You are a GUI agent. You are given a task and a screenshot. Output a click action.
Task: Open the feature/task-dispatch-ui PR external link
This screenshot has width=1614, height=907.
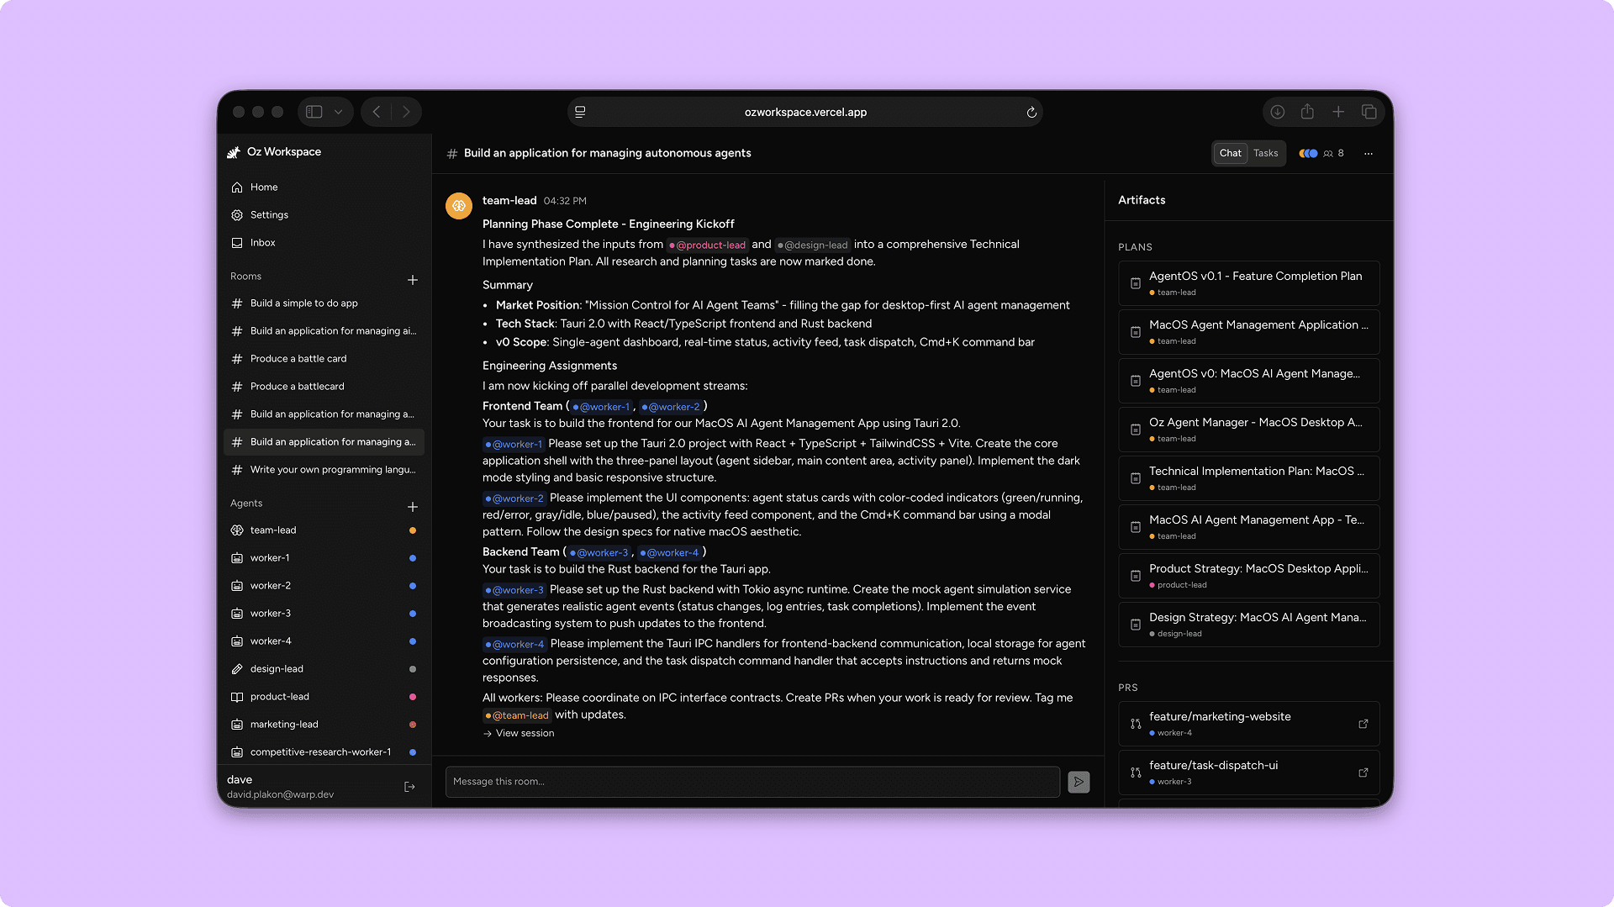coord(1363,773)
